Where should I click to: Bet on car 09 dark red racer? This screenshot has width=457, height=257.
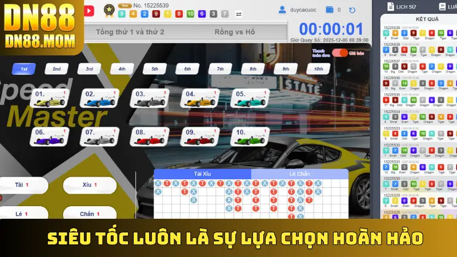point(200,136)
